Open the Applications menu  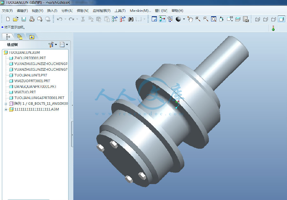pos(102,11)
